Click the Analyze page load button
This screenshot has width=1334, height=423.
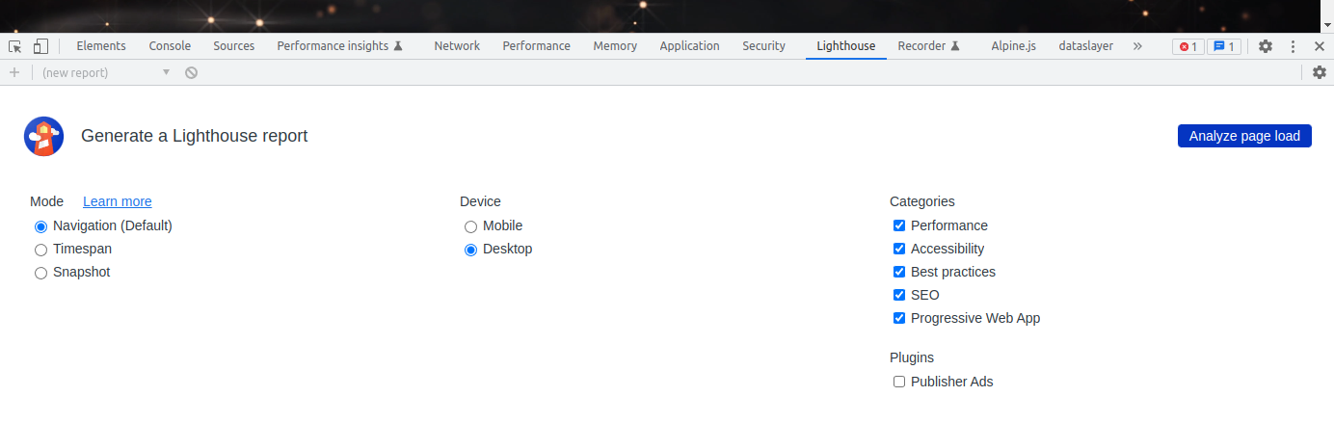1244,136
